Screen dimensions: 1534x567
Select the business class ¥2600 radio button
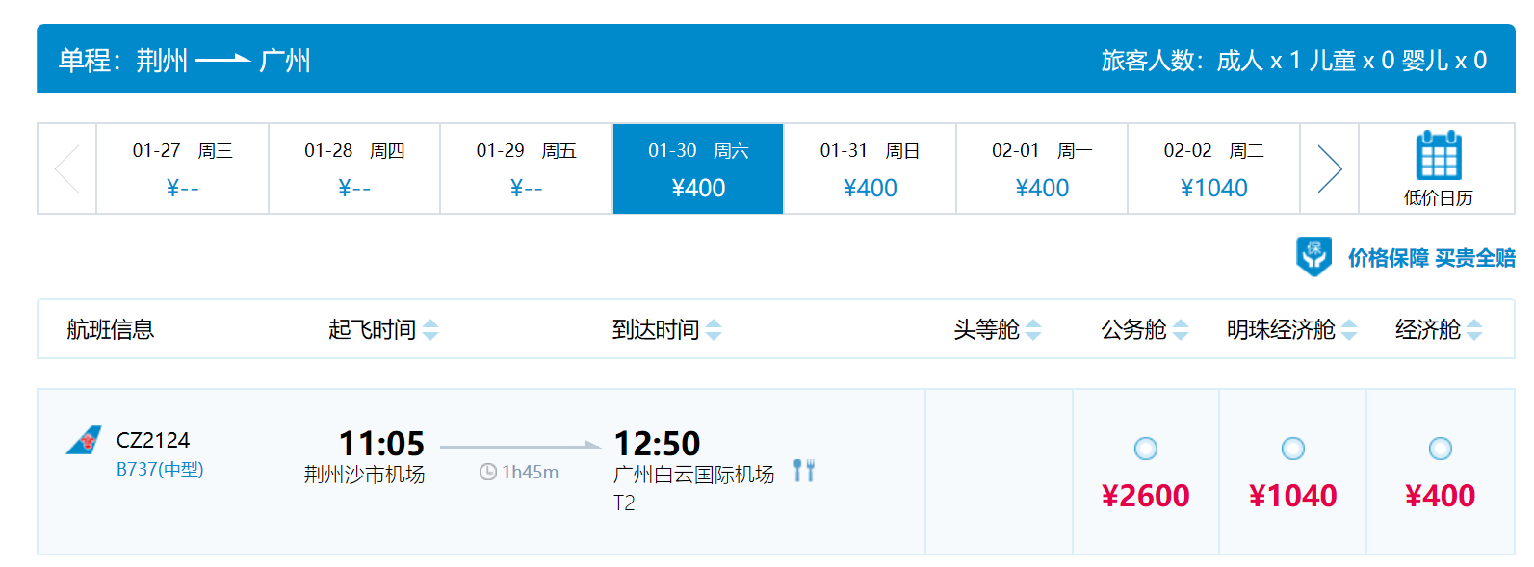[1146, 449]
